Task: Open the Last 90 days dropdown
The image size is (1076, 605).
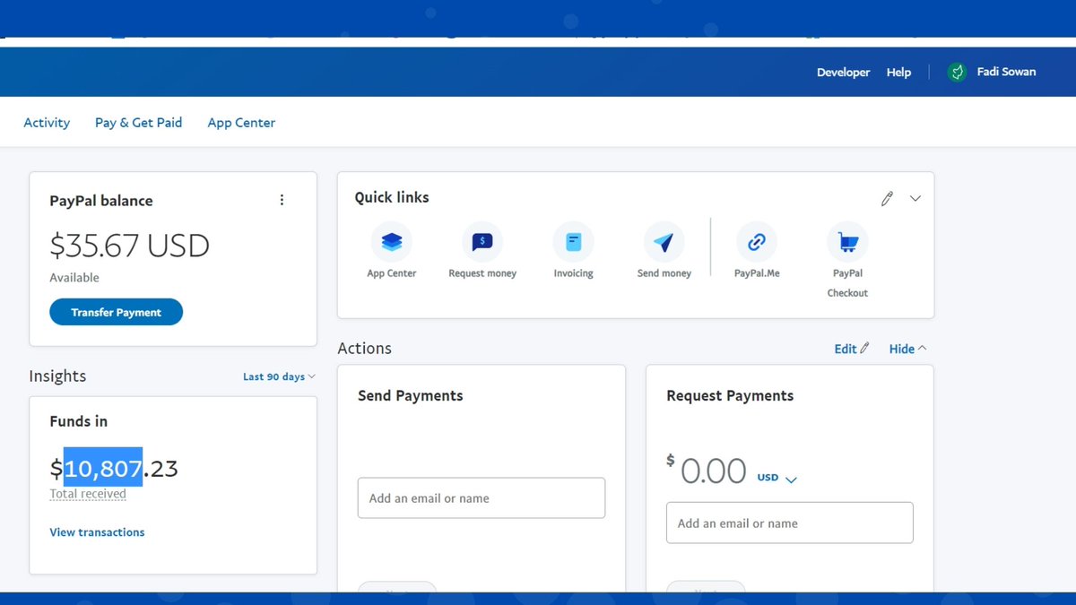Action: (x=279, y=376)
